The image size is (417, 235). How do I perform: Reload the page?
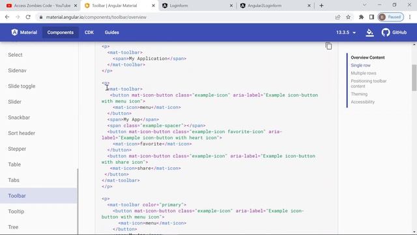(x=28, y=17)
